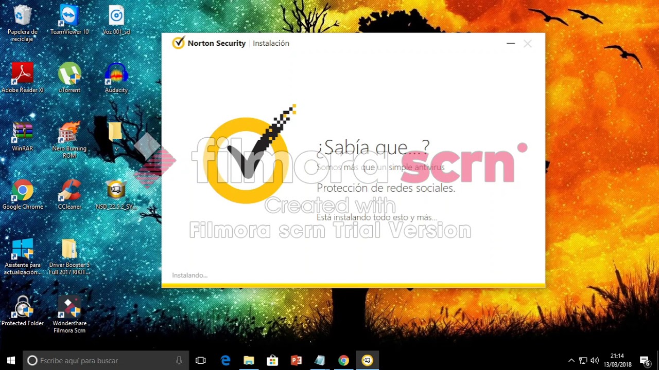
Task: Open Google Chrome desktop shortcut
Action: [x=23, y=195]
